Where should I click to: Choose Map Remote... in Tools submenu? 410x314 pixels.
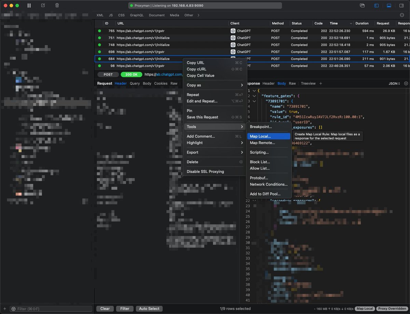click(269, 143)
